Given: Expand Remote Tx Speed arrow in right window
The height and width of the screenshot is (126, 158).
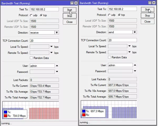Looking at the screenshot, I should pyautogui.click(x=130, y=52).
